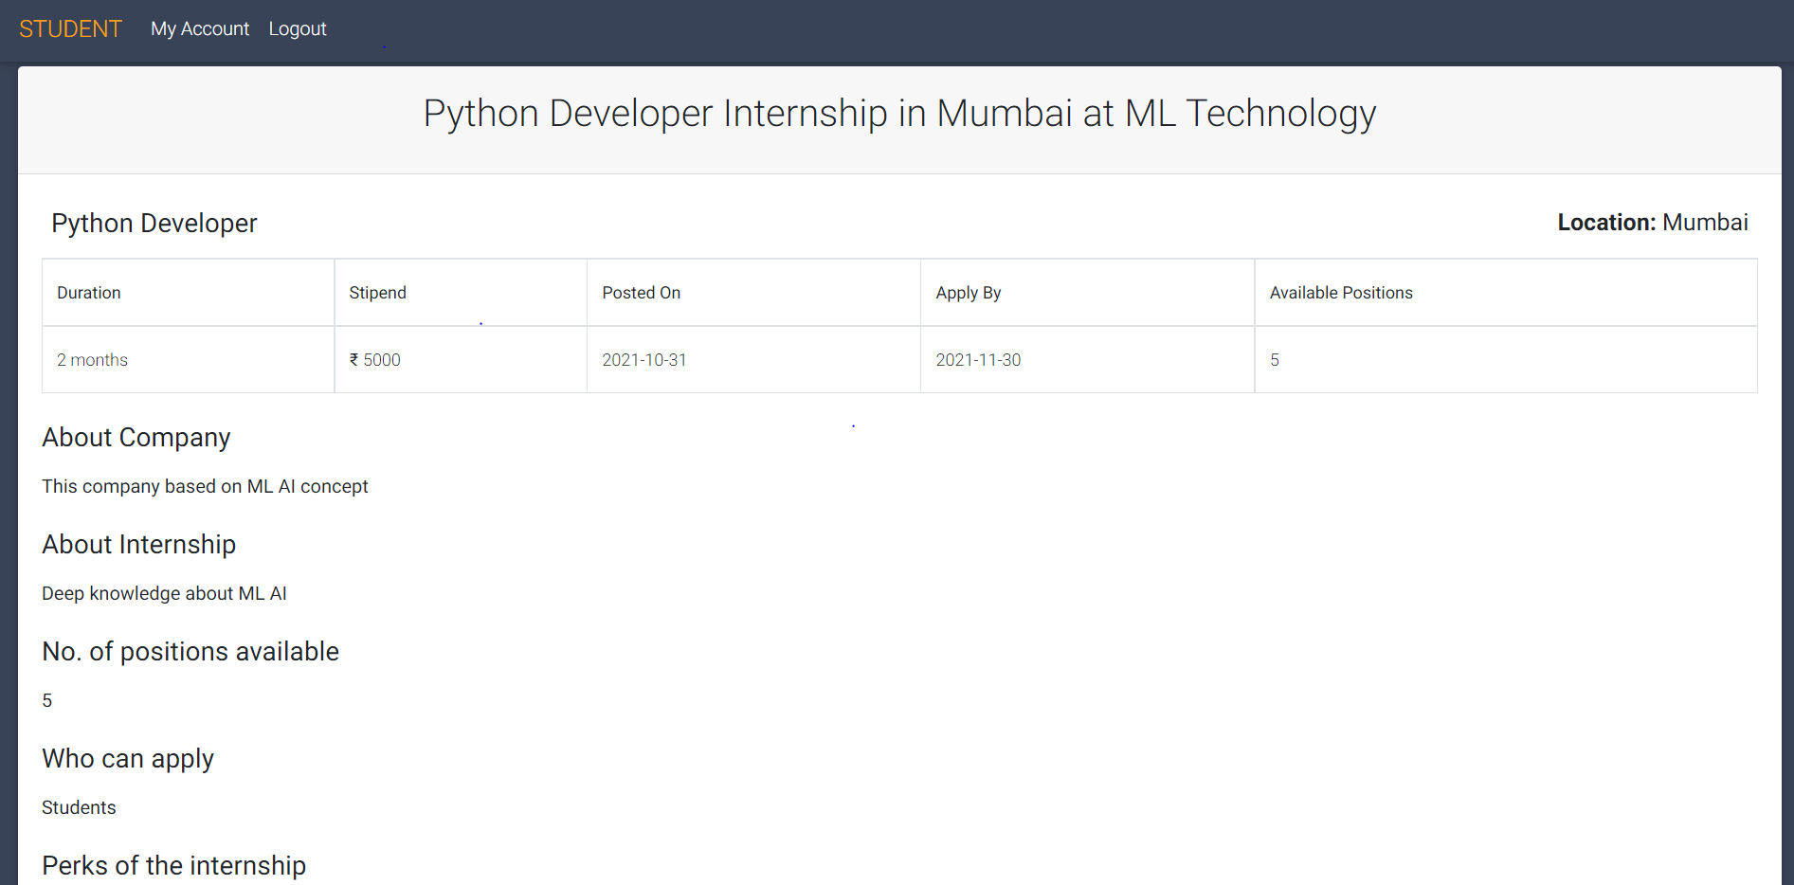Click the Apply By column header
Screen dimensions: 1794x885
968,292
